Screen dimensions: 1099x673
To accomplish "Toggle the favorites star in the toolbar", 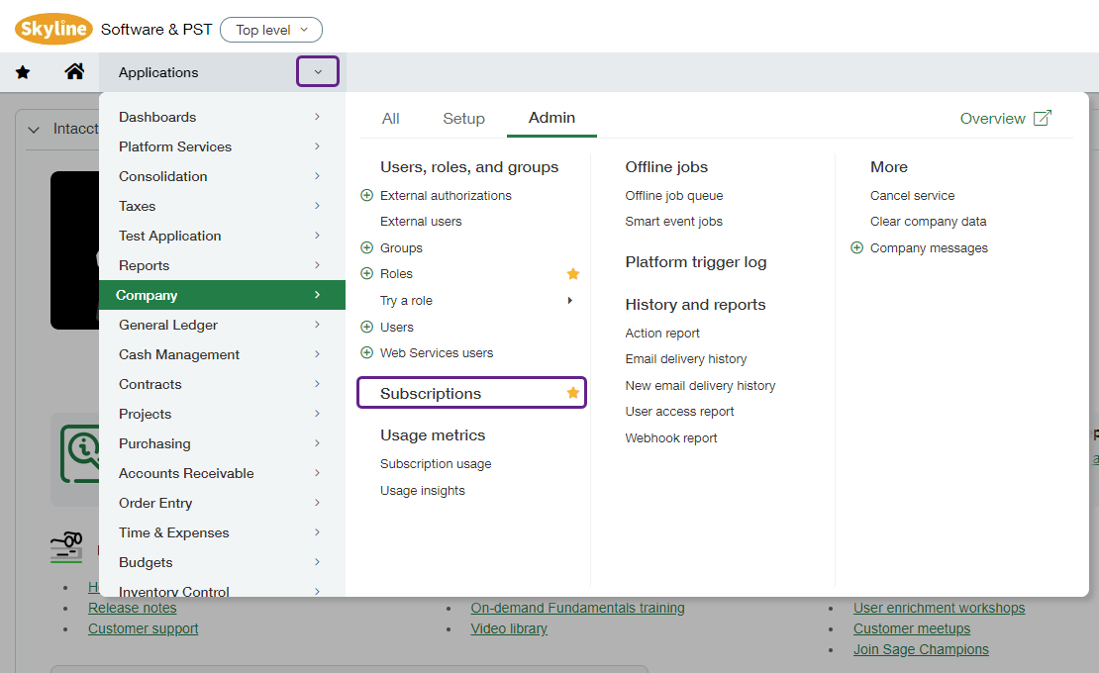I will 22,70.
